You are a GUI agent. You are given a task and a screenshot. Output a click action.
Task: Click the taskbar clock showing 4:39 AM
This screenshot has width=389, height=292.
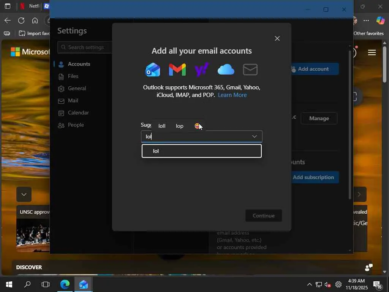(x=356, y=284)
